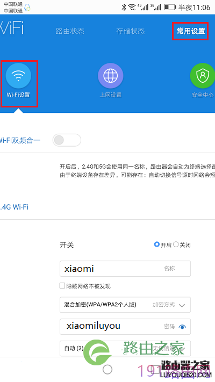Switch to the 路由状态 tab

[x=70, y=31]
